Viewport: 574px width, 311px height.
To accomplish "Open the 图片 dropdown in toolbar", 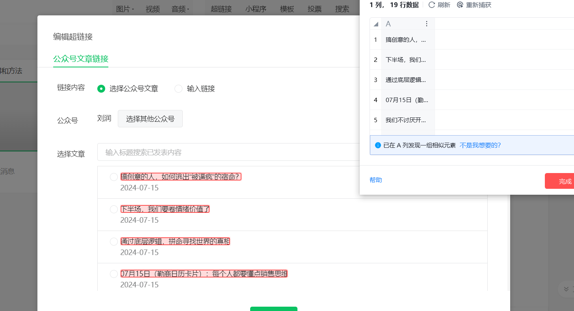I will 125,9.
